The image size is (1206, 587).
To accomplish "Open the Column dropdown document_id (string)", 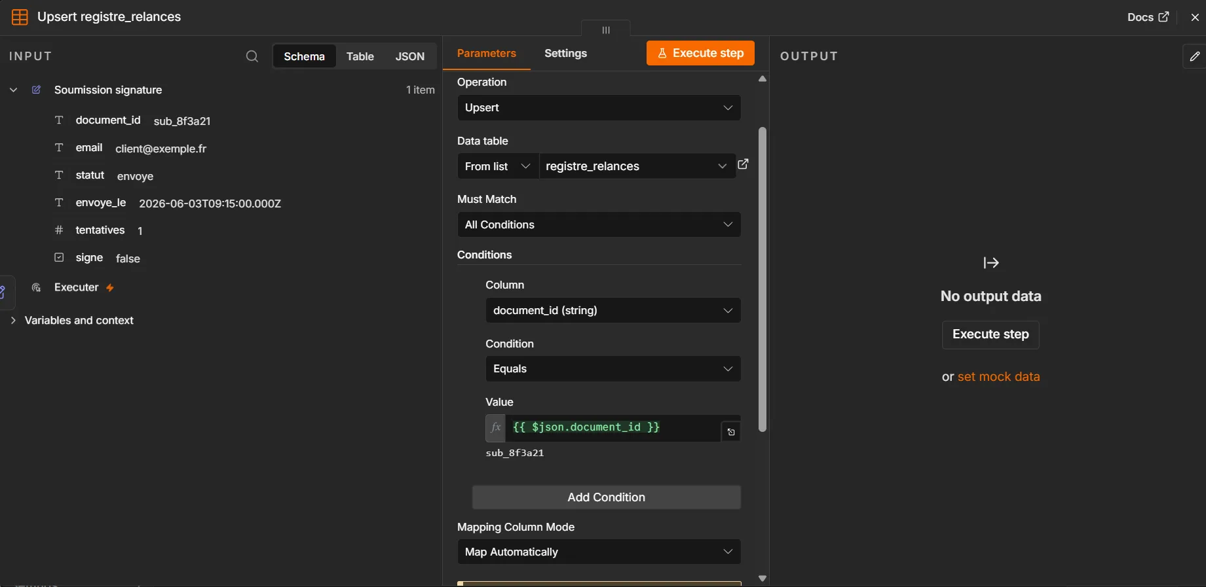I will [x=613, y=310].
